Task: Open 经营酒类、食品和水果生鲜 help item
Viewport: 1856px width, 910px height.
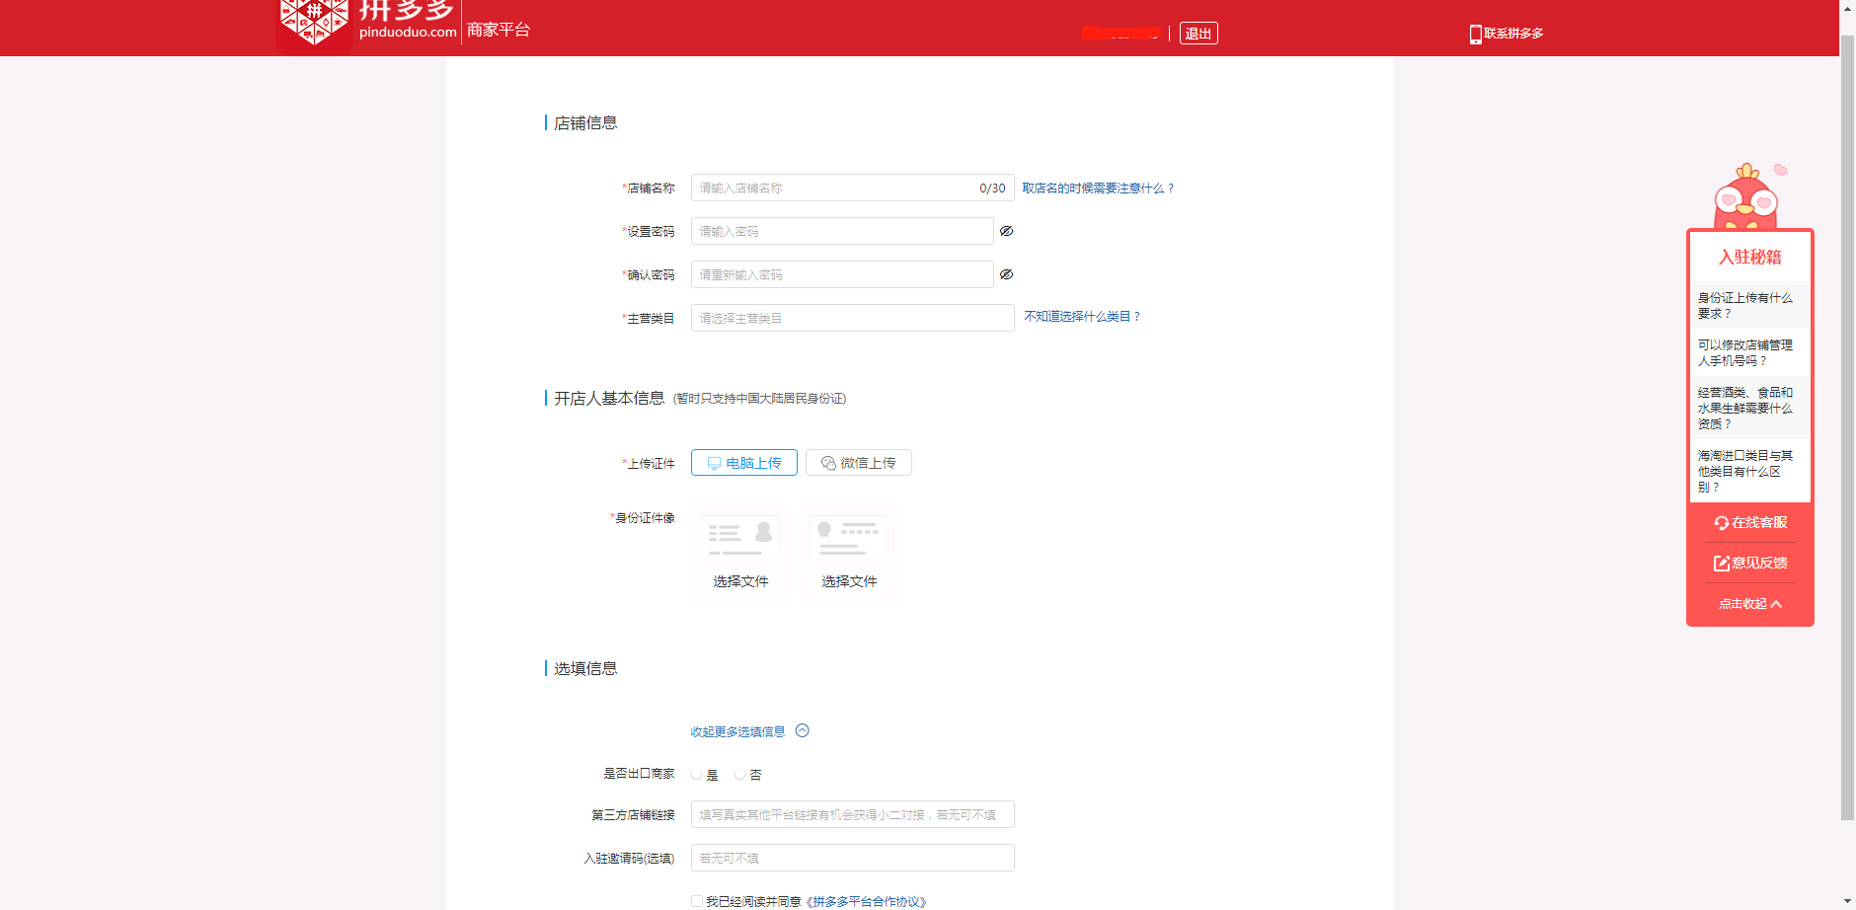Action: [1749, 408]
